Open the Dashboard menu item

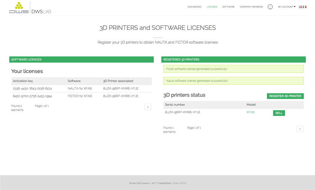[194, 7]
